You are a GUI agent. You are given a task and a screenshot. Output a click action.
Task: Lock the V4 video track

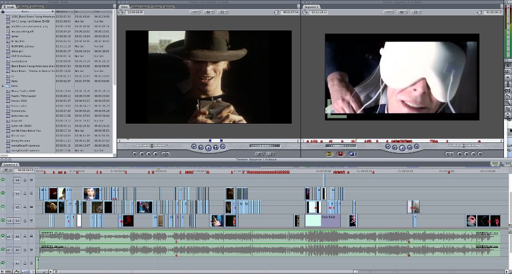[x=25, y=180]
